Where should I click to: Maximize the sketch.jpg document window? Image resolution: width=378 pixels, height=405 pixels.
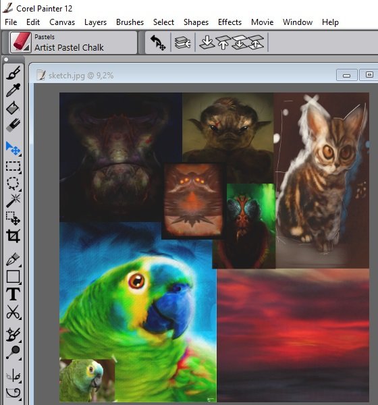pos(369,75)
